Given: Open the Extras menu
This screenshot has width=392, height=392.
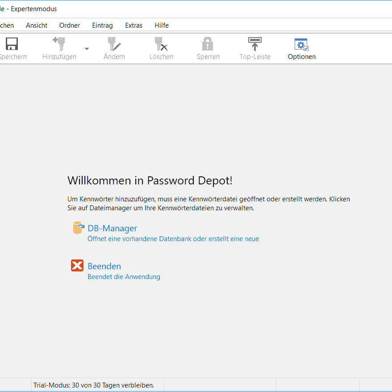Looking at the screenshot, I should point(134,25).
